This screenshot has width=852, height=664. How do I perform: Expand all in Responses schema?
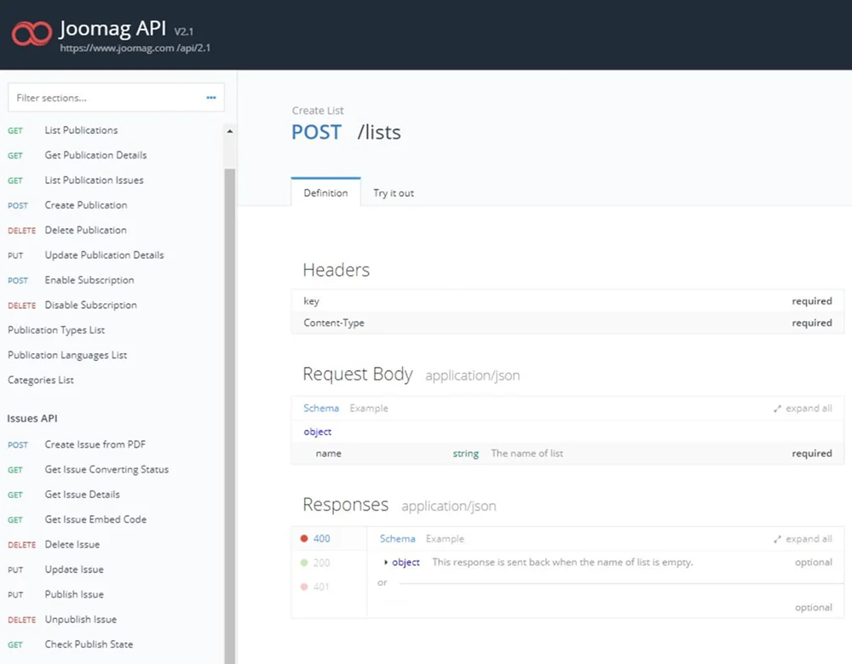point(803,539)
